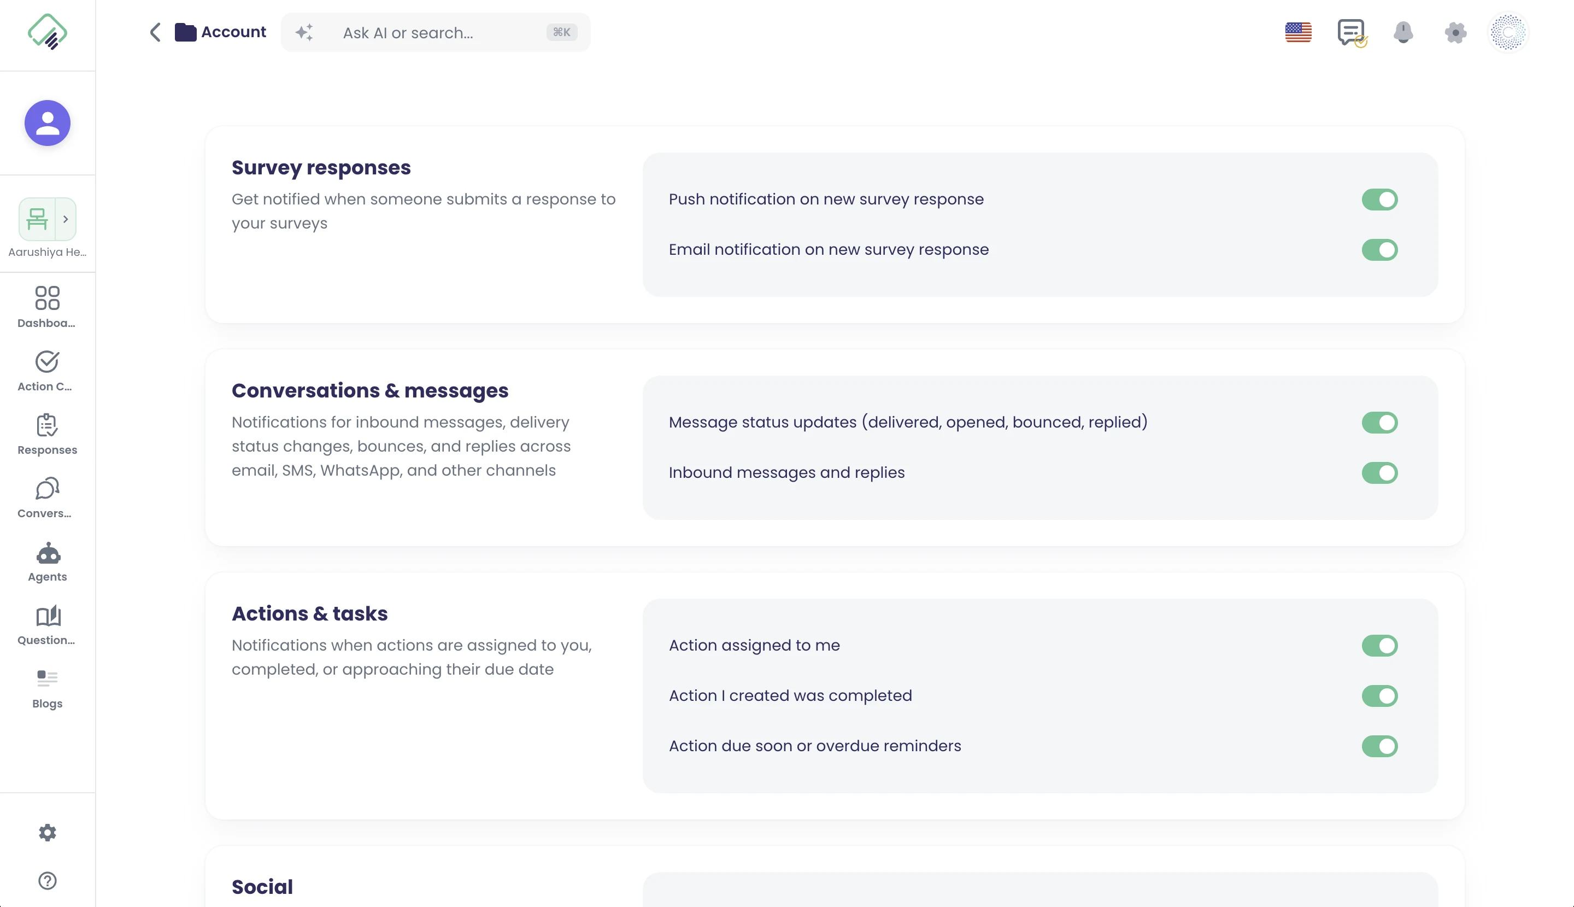Click the Account breadcrumb label

pyautogui.click(x=233, y=32)
